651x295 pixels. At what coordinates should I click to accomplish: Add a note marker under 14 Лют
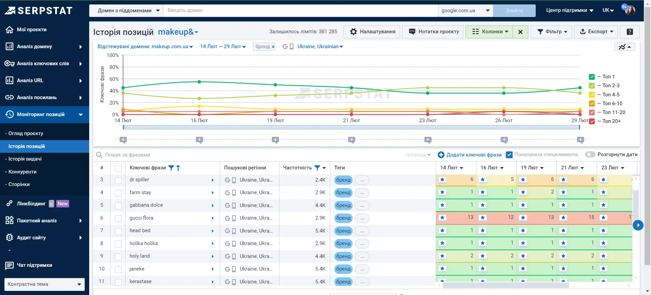pyautogui.click(x=123, y=140)
